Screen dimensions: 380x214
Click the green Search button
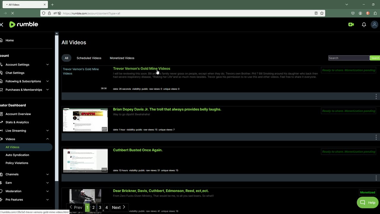point(375,58)
